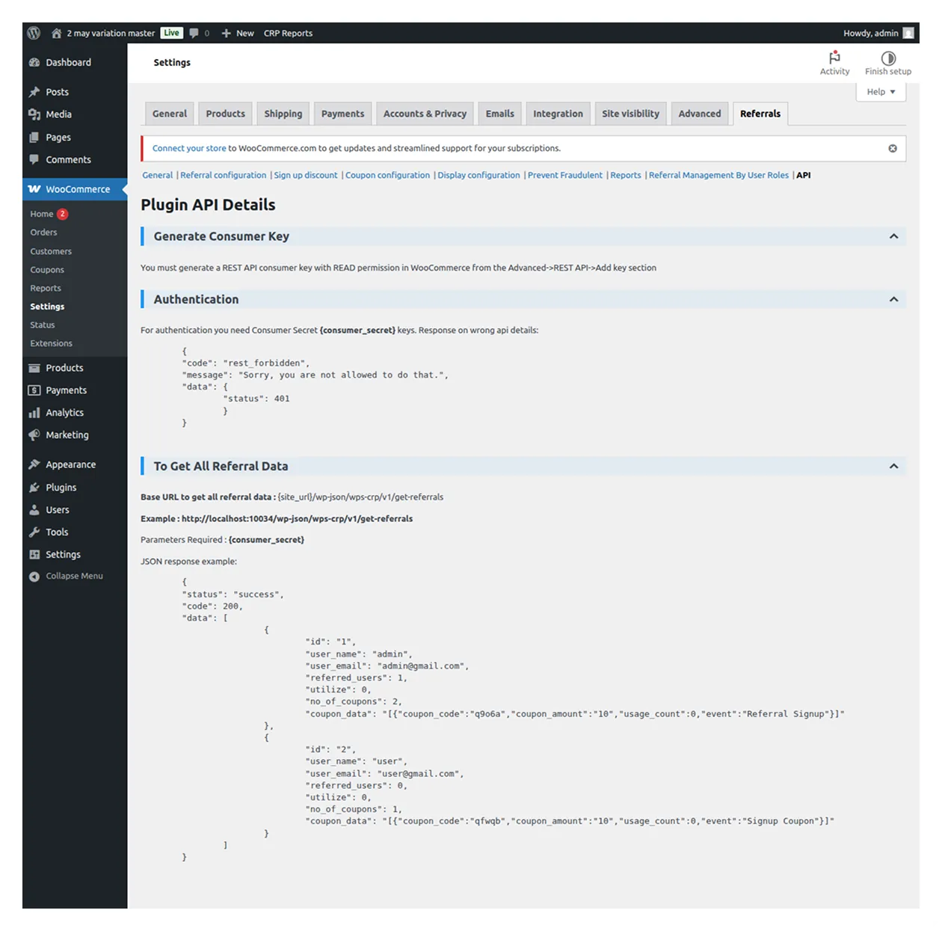
Task: Open the Payments settings tab
Action: [x=343, y=114]
